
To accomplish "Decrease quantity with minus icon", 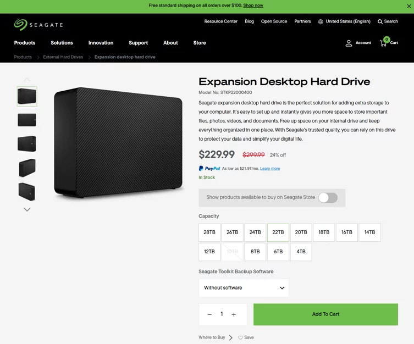I will tap(209, 314).
